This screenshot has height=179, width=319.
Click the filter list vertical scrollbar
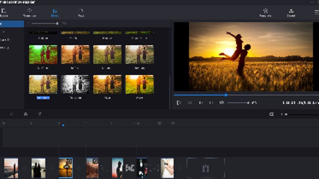point(170,92)
